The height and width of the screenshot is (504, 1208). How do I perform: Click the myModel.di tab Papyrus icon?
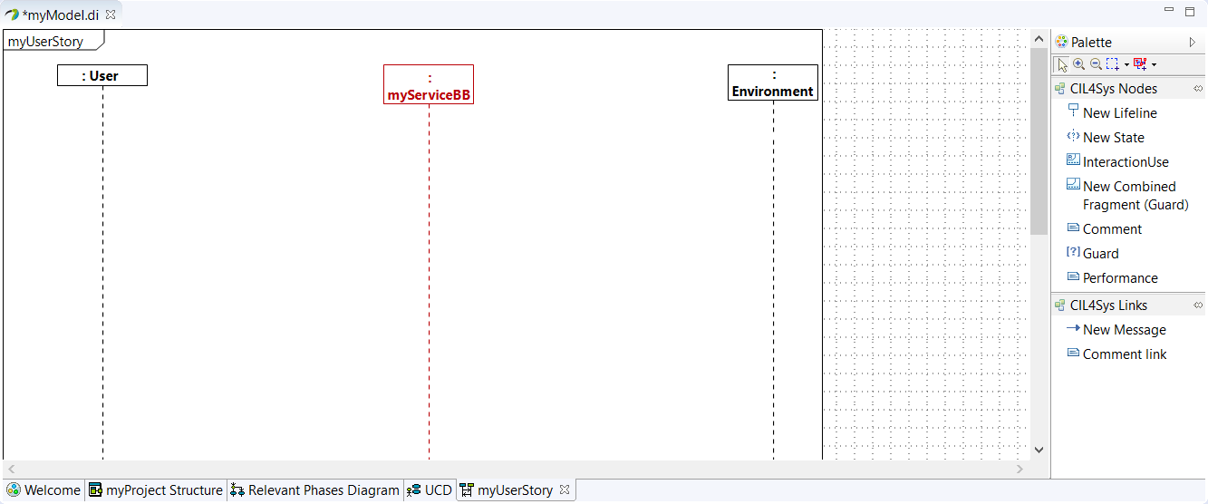[x=12, y=15]
